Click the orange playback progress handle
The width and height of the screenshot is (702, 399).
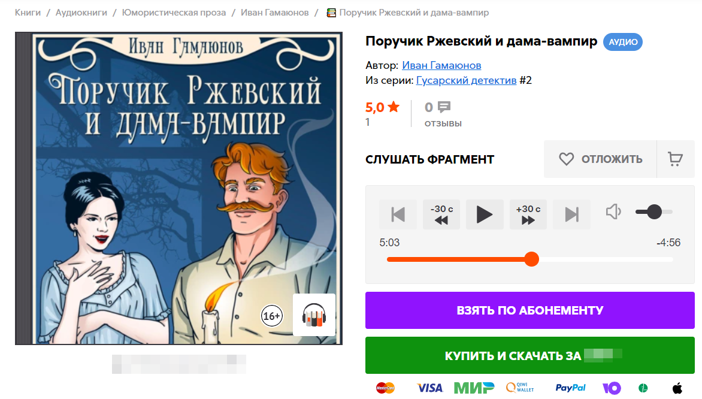[x=531, y=259]
